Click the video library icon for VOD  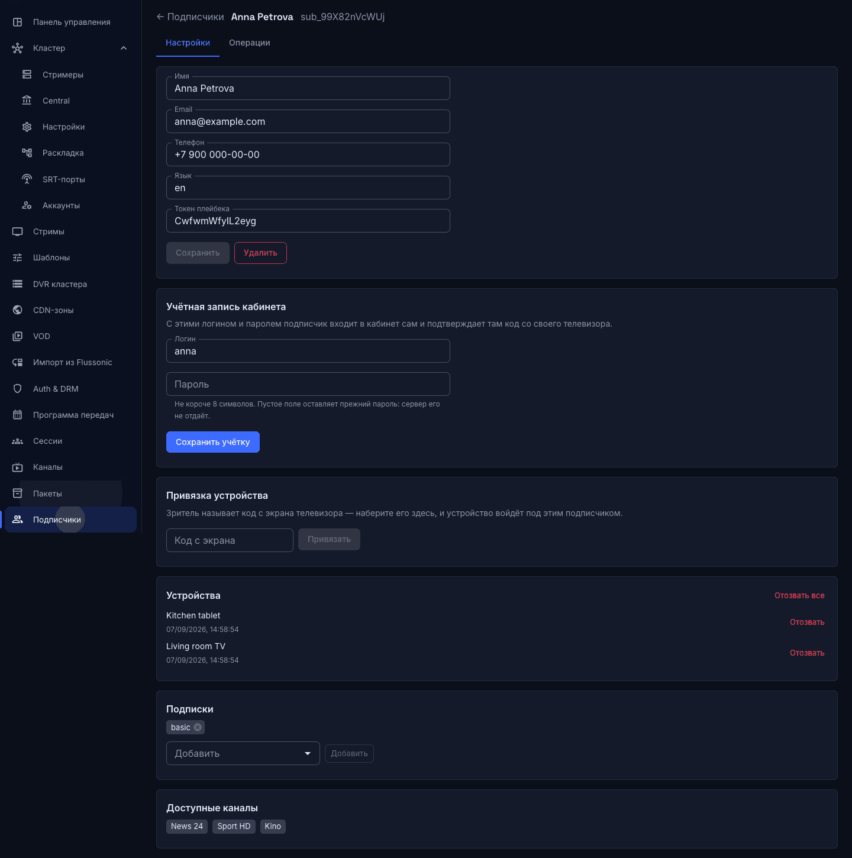coord(18,336)
